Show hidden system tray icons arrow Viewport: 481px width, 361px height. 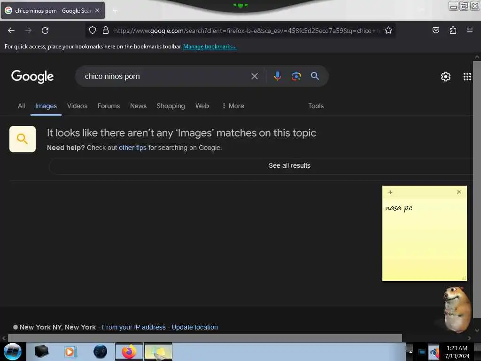410,352
